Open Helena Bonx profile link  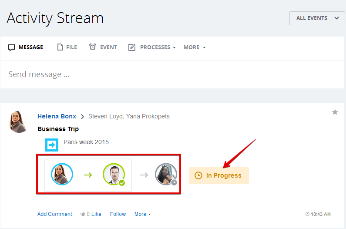tap(57, 116)
